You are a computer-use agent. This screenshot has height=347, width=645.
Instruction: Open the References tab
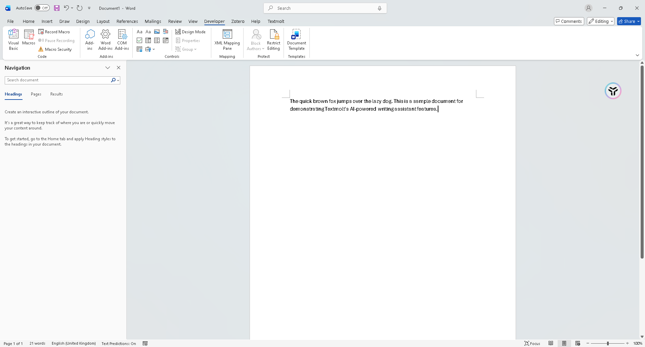coord(127,21)
